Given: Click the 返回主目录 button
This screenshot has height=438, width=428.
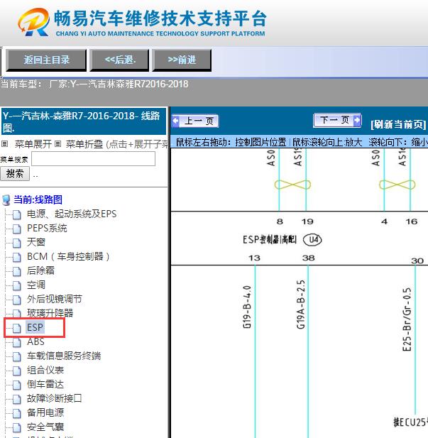Looking at the screenshot, I should 46,60.
